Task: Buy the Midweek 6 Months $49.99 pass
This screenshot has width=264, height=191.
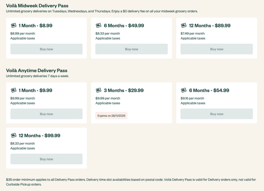Action: tap(131, 49)
